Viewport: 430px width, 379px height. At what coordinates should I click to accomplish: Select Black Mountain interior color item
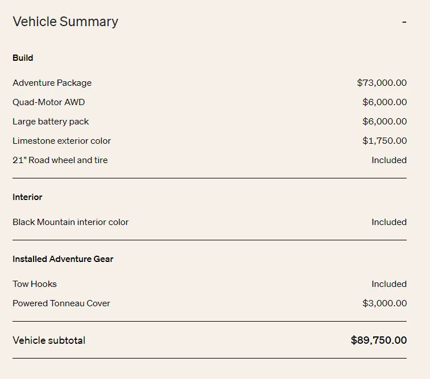pyautogui.click(x=71, y=222)
